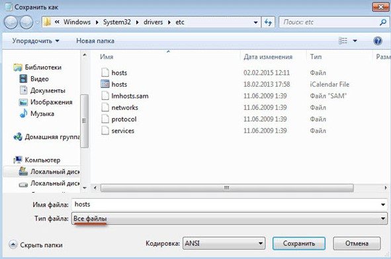Expand path arrow after Windows
Image resolution: width=391 pixels, height=259 pixels.
click(97, 23)
